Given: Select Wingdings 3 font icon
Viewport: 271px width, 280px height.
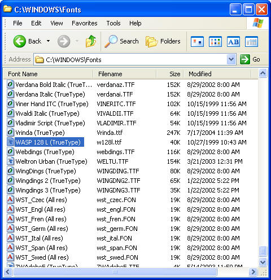Looking at the screenshot, I should [x=10, y=190].
